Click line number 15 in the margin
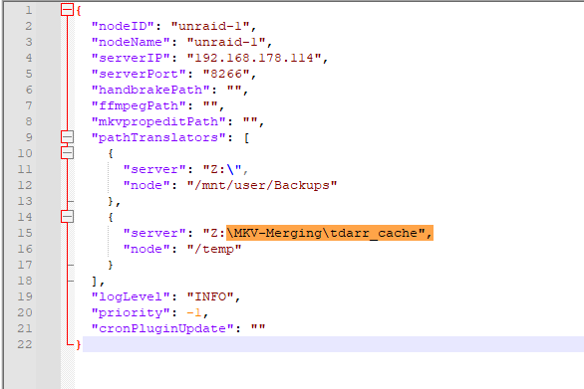The width and height of the screenshot is (584, 389). [25, 233]
